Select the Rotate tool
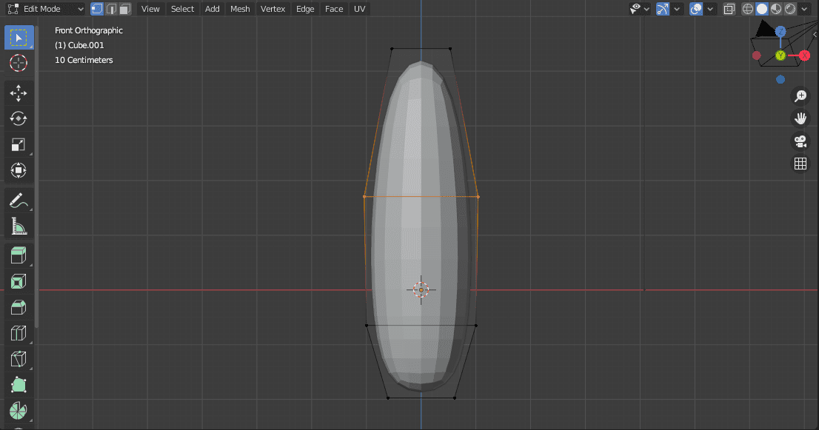 tap(19, 118)
